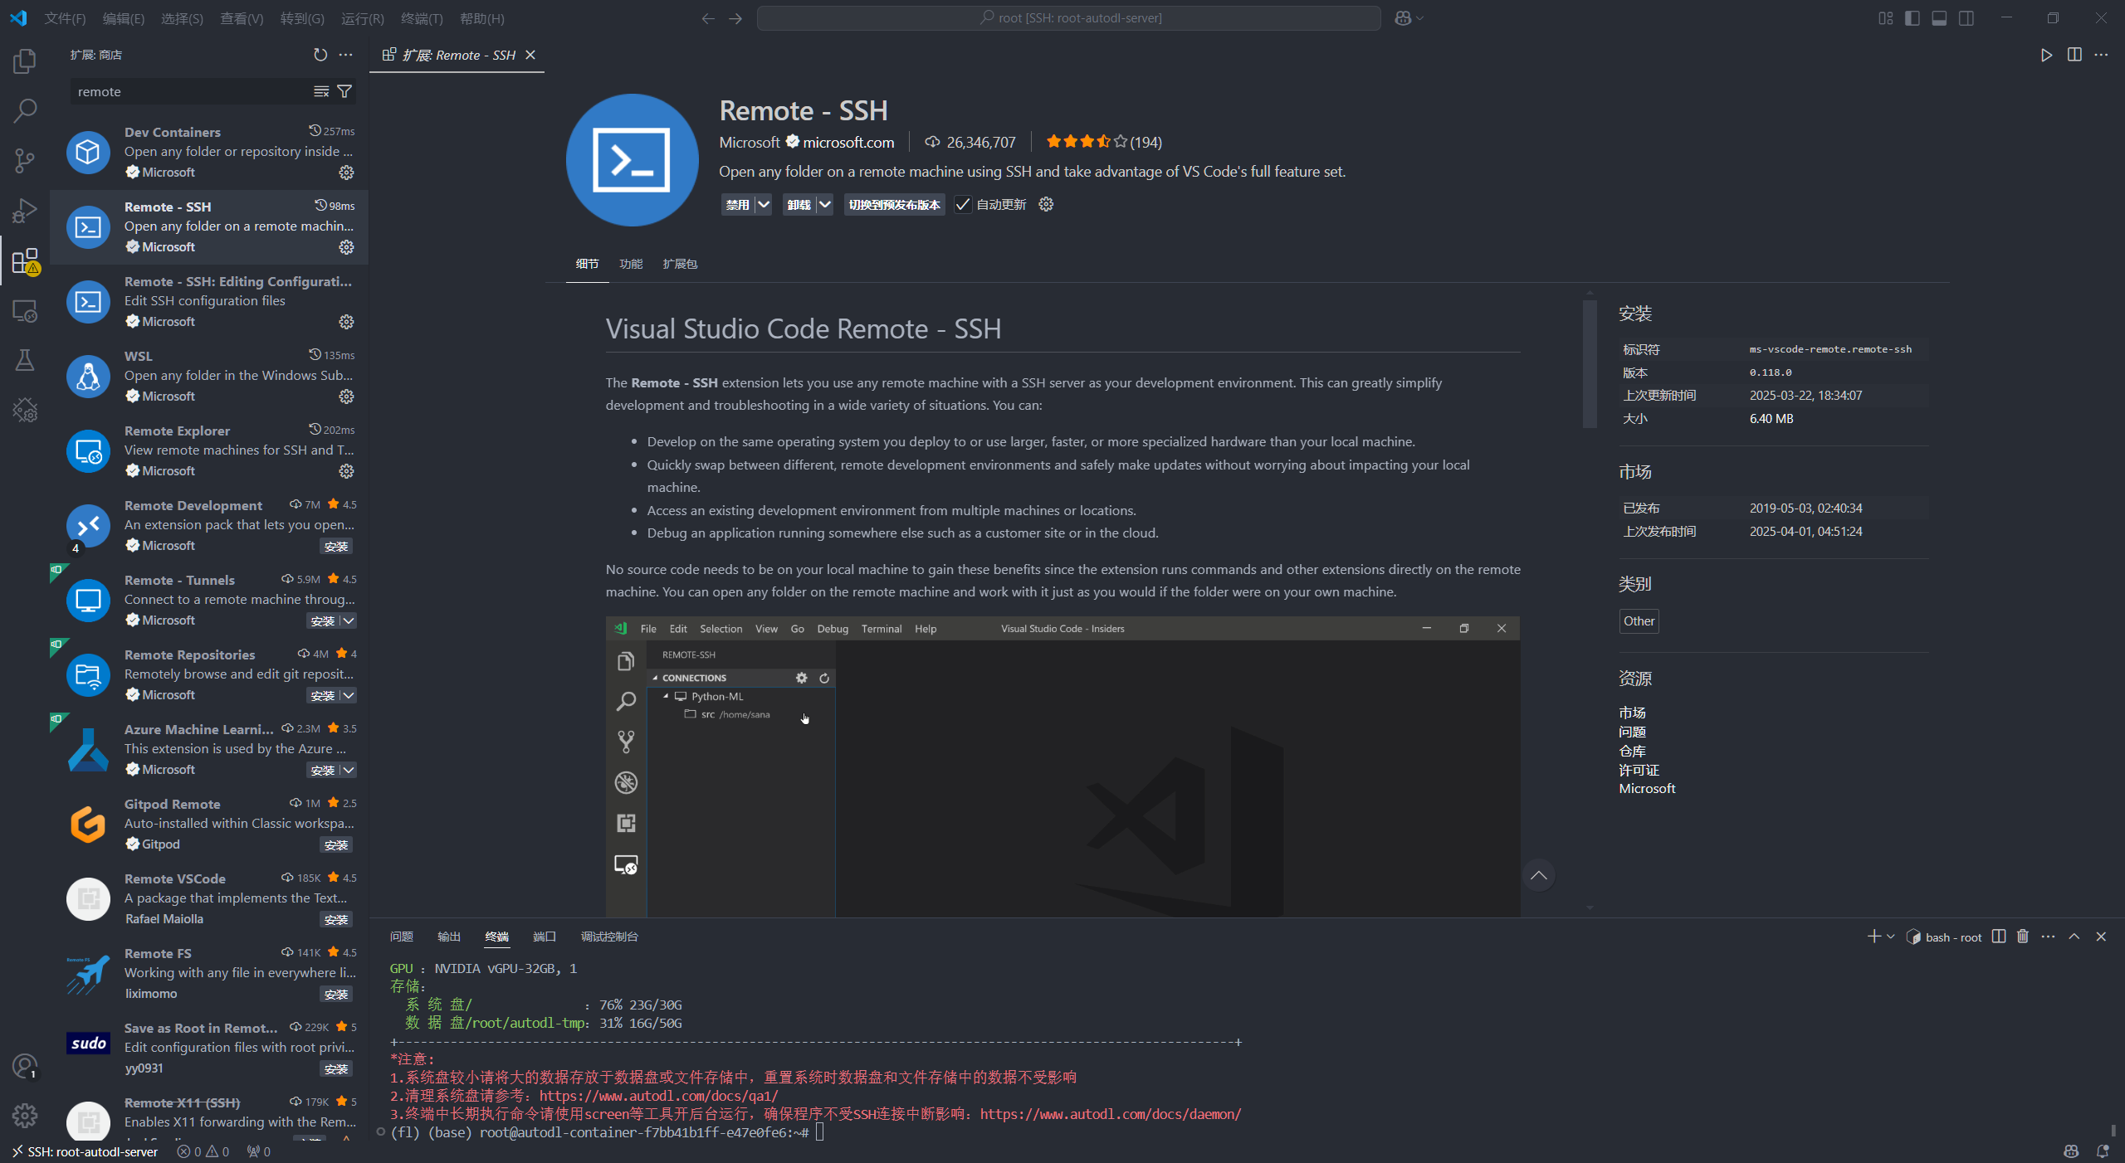Image resolution: width=2125 pixels, height=1163 pixels.
Task: Click the remote search input field
Action: point(191,91)
